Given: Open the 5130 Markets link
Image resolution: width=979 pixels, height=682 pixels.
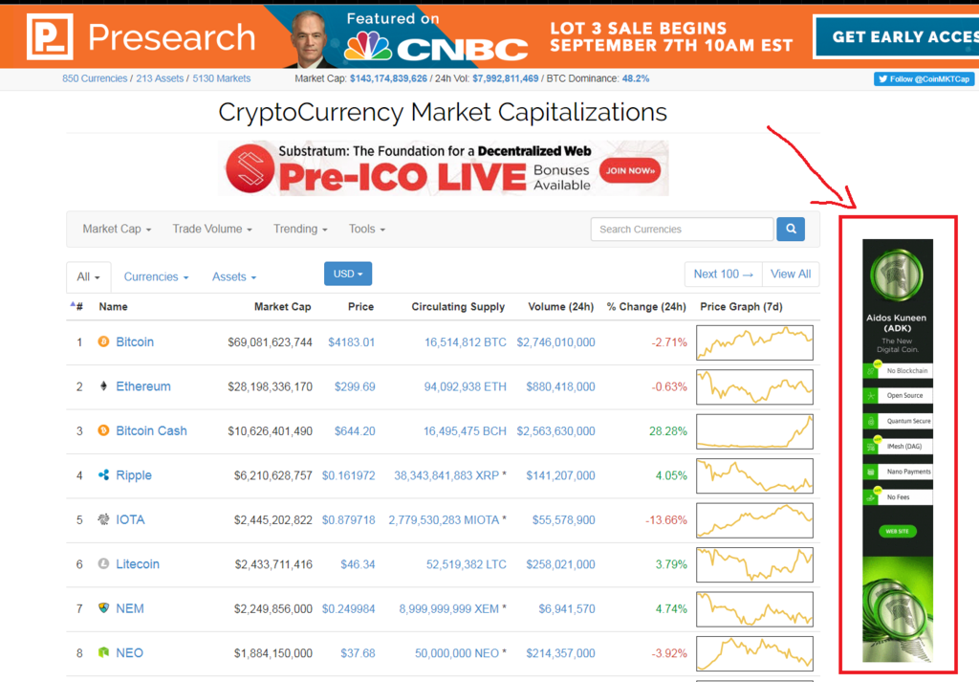Looking at the screenshot, I should [x=222, y=78].
